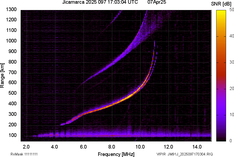Click the RxMask 11111111 text

[x=24, y=154]
